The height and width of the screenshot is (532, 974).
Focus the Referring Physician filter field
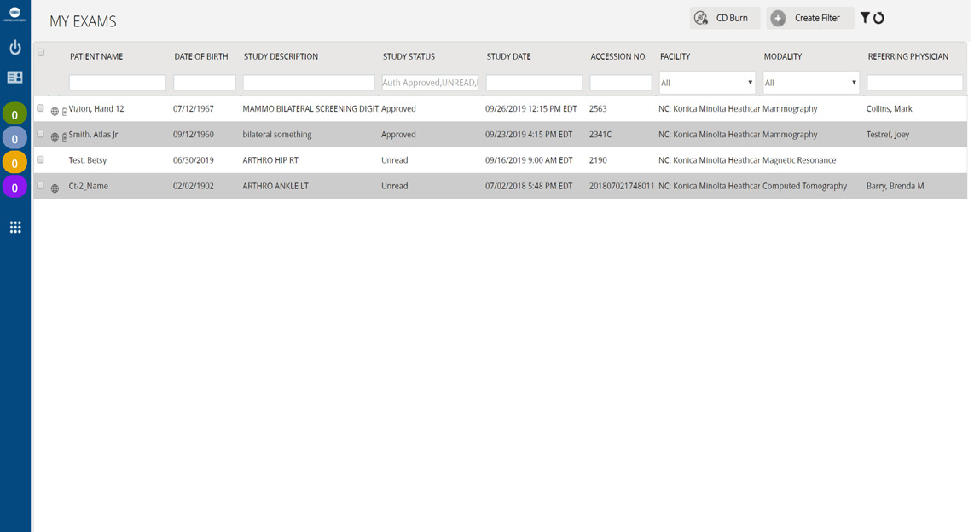click(x=915, y=83)
